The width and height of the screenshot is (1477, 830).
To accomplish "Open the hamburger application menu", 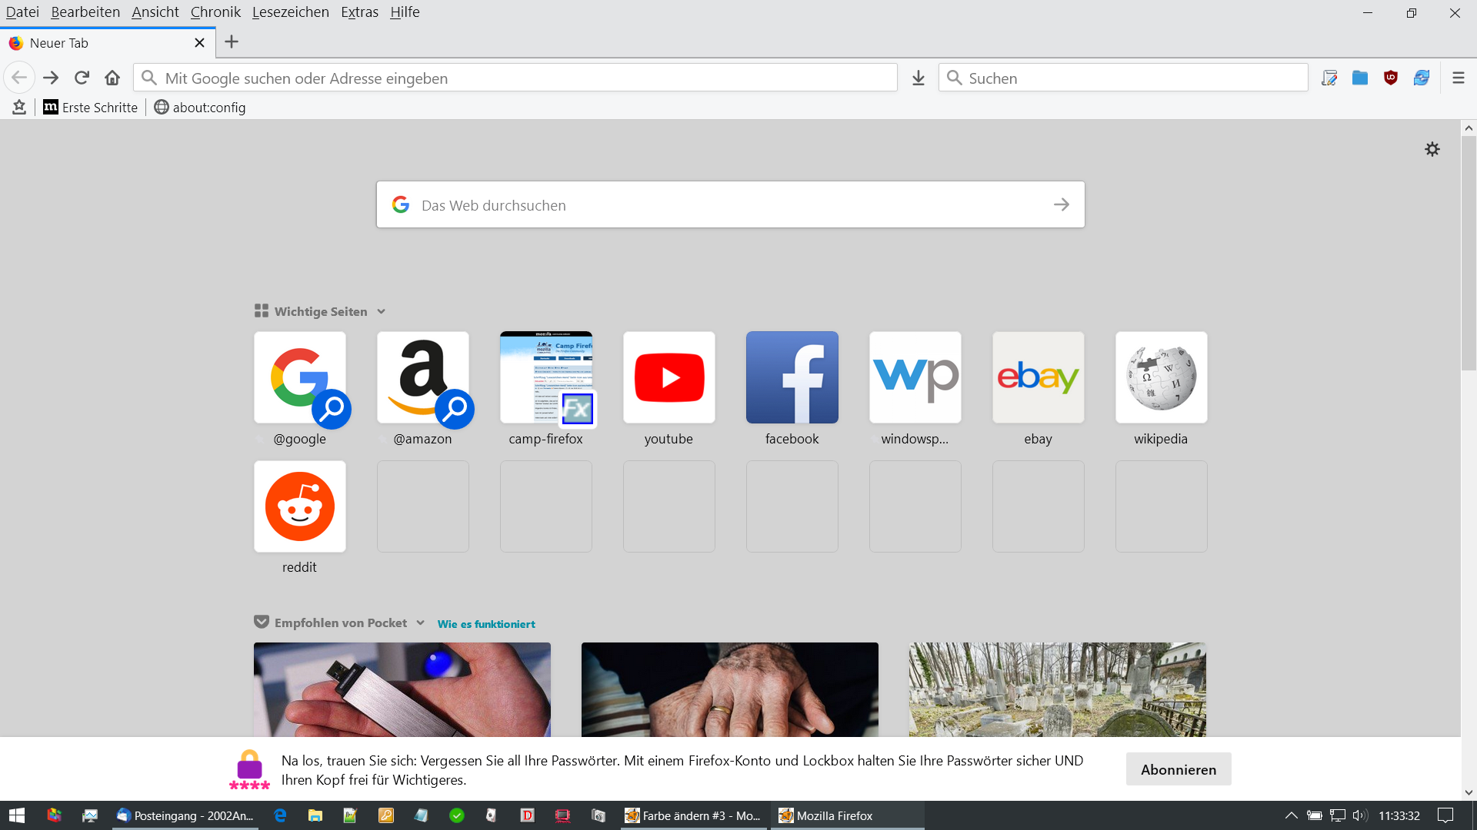I will (x=1458, y=78).
